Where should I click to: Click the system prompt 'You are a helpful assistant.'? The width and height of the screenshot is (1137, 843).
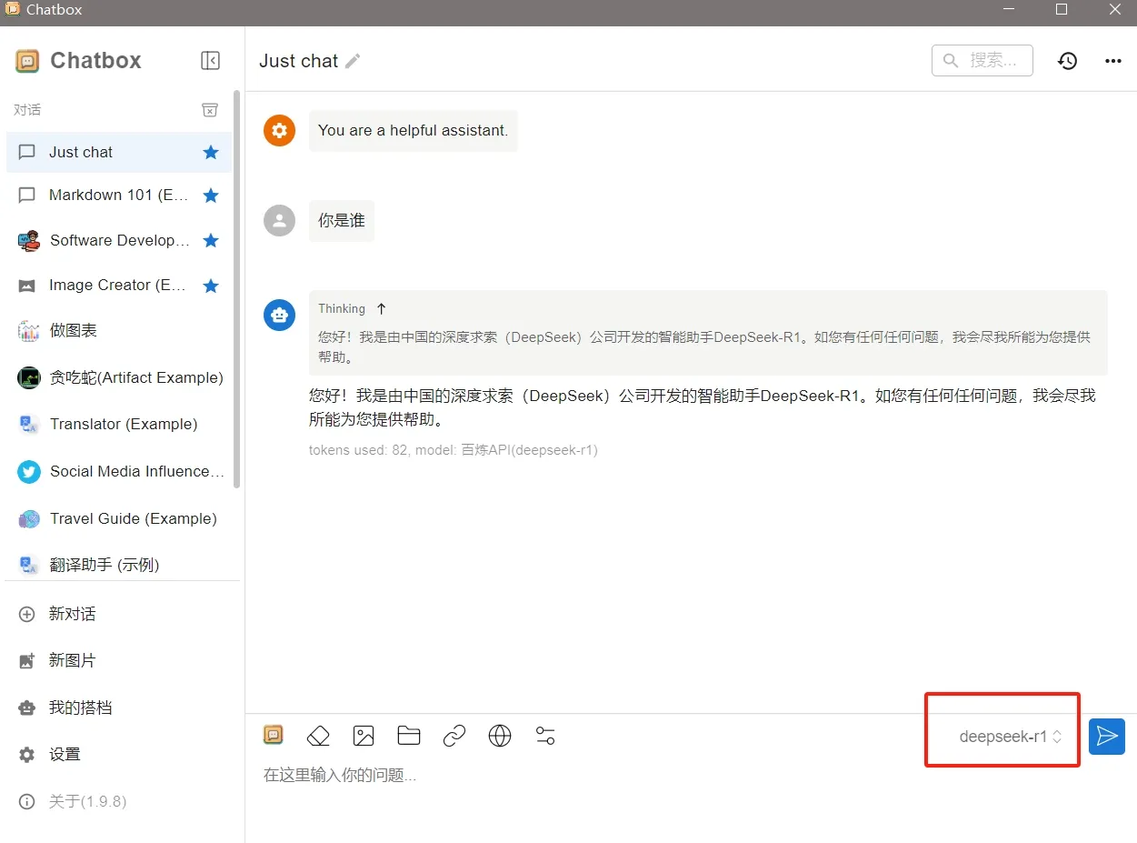coord(413,130)
